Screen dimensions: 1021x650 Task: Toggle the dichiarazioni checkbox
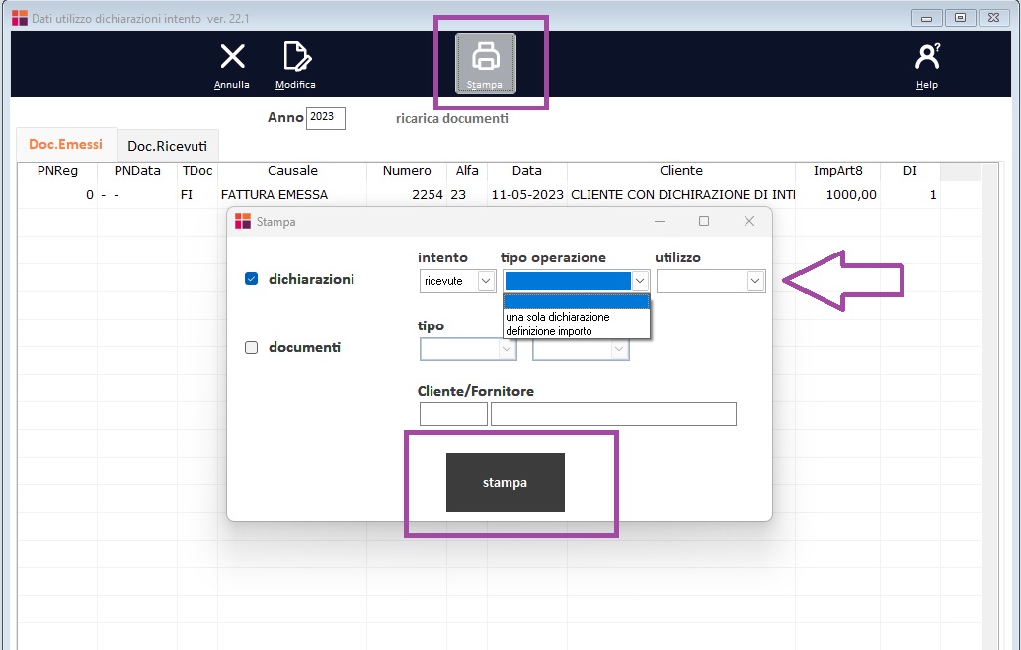coord(252,279)
